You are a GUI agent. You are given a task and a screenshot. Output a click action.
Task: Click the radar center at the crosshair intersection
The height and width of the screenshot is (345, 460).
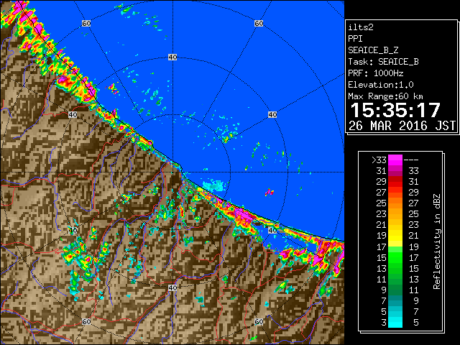point(172,172)
